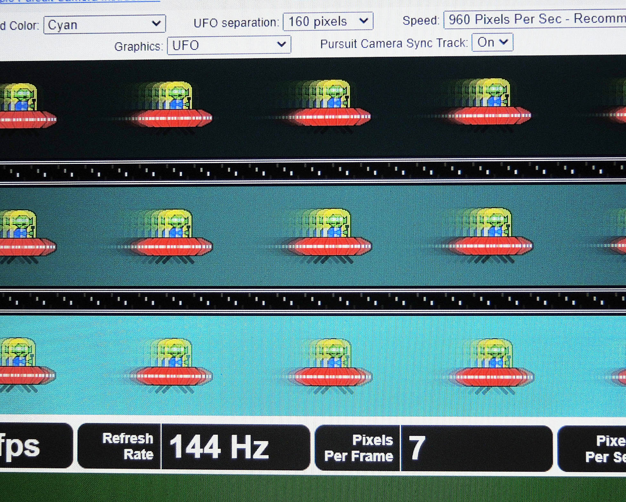Click the Pixels Per Frame value 7
626x502 pixels.
tap(417, 448)
